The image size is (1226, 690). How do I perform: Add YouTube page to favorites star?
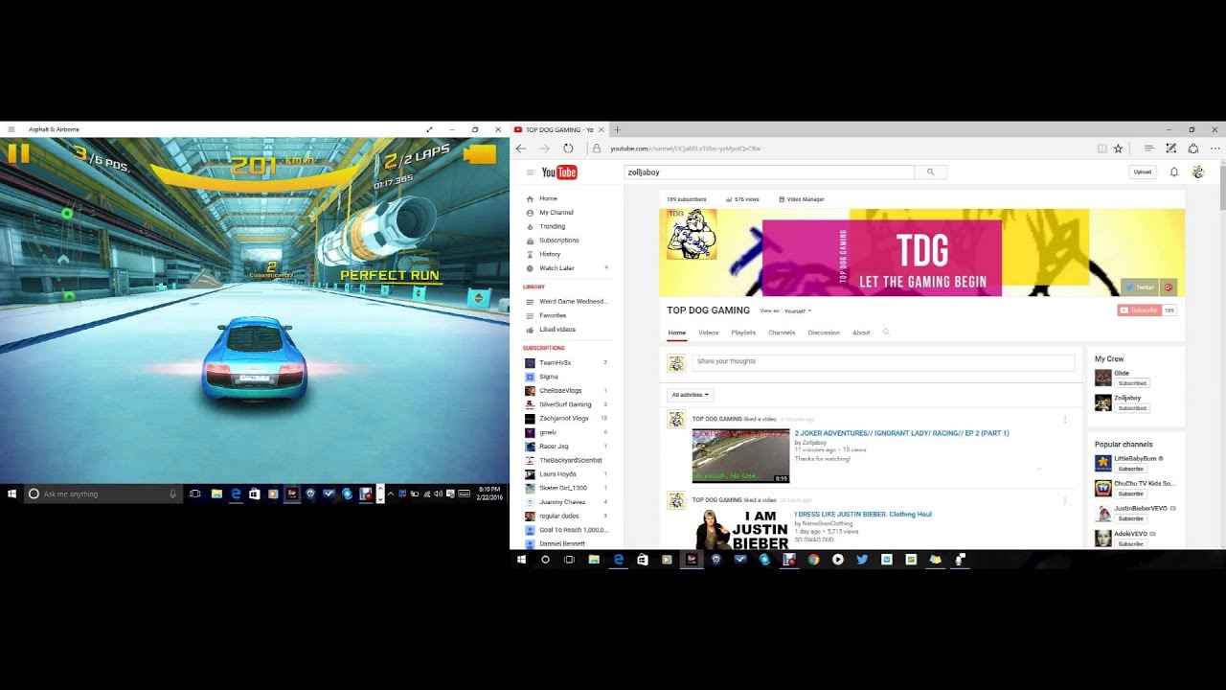click(x=1118, y=149)
